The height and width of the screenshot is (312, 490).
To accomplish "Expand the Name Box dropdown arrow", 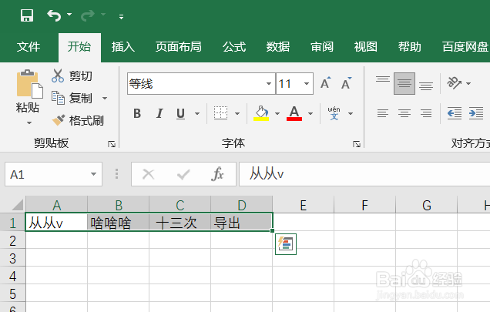I will tap(93, 174).
